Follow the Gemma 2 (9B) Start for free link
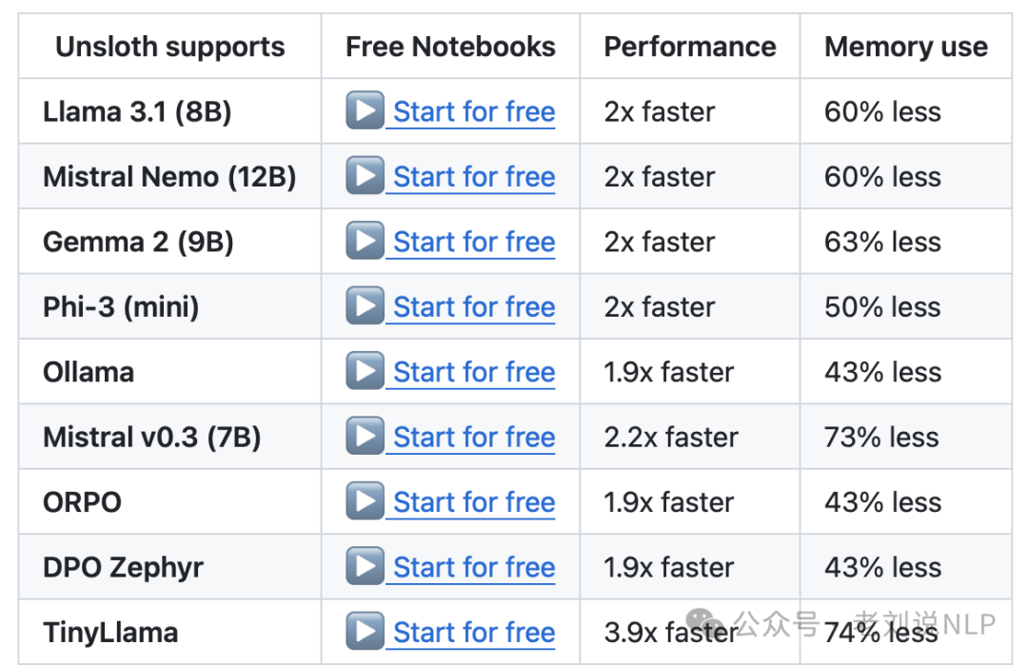Image resolution: width=1028 pixels, height=665 pixels. coord(474,242)
